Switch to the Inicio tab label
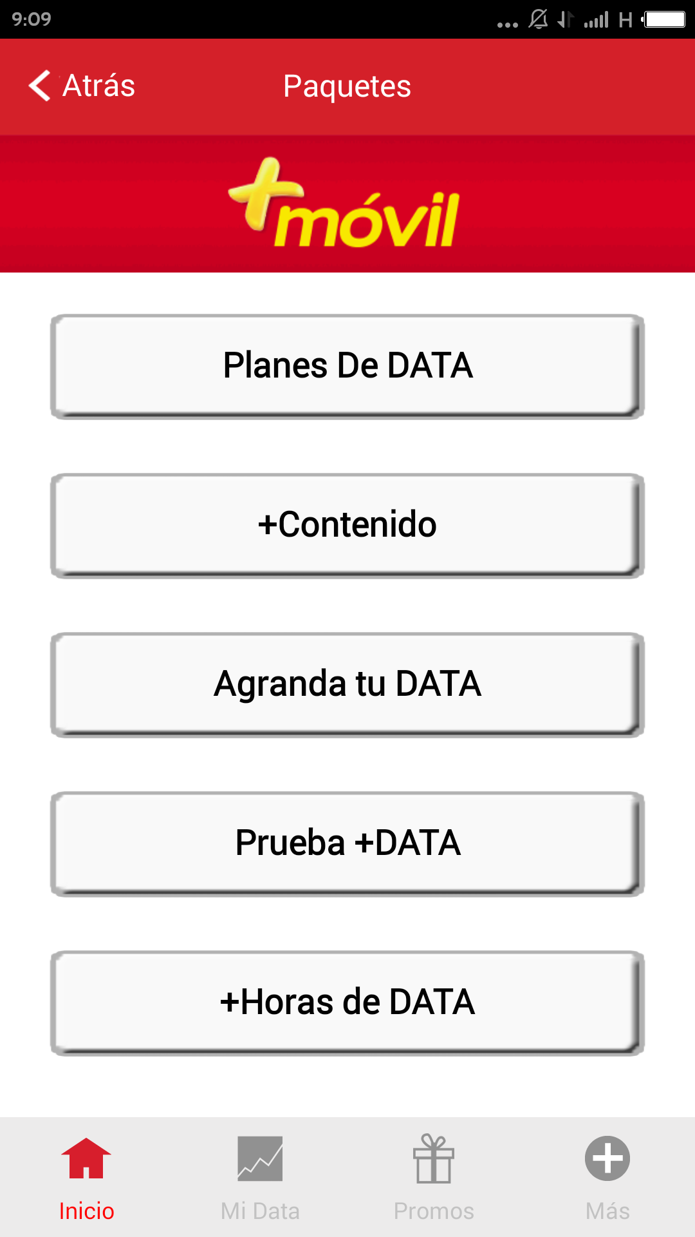 tap(86, 1211)
